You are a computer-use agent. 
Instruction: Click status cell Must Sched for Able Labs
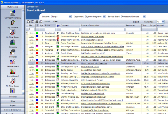(51, 100)
